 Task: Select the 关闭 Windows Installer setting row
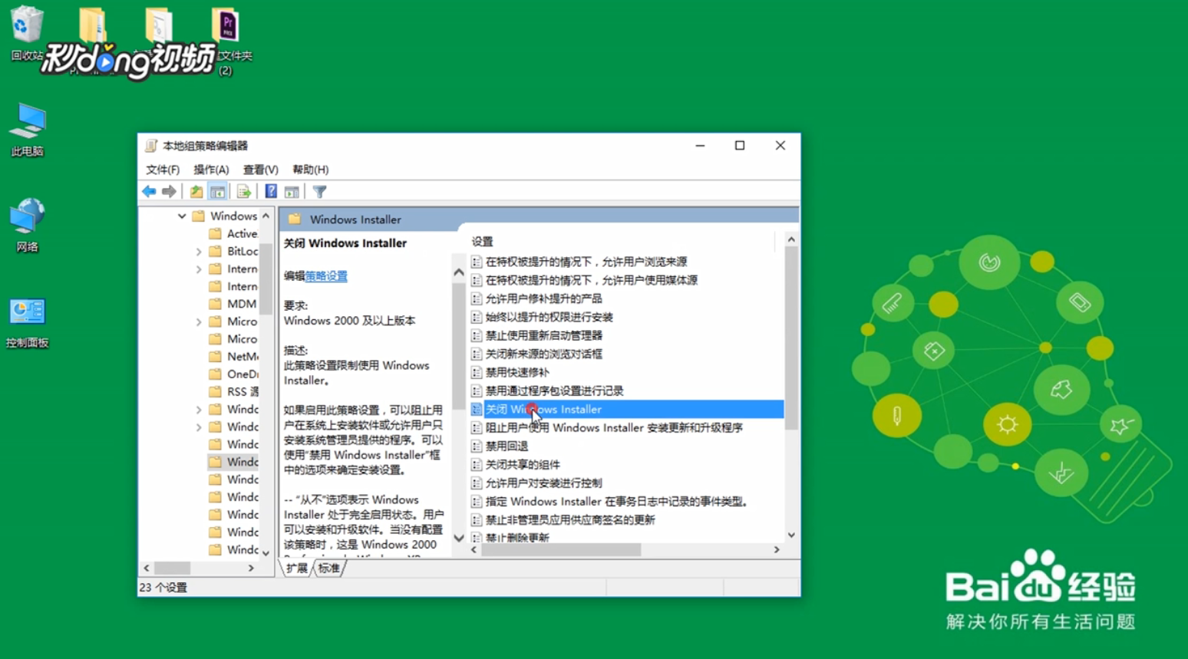click(626, 409)
